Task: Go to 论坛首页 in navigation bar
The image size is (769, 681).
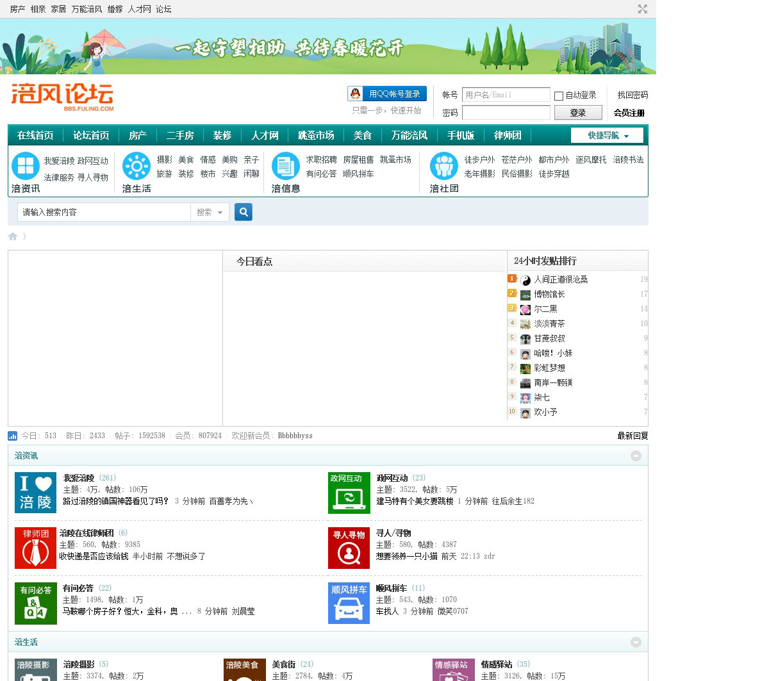Action: tap(91, 135)
